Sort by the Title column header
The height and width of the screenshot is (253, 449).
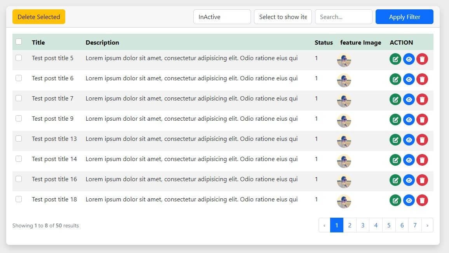pyautogui.click(x=38, y=42)
